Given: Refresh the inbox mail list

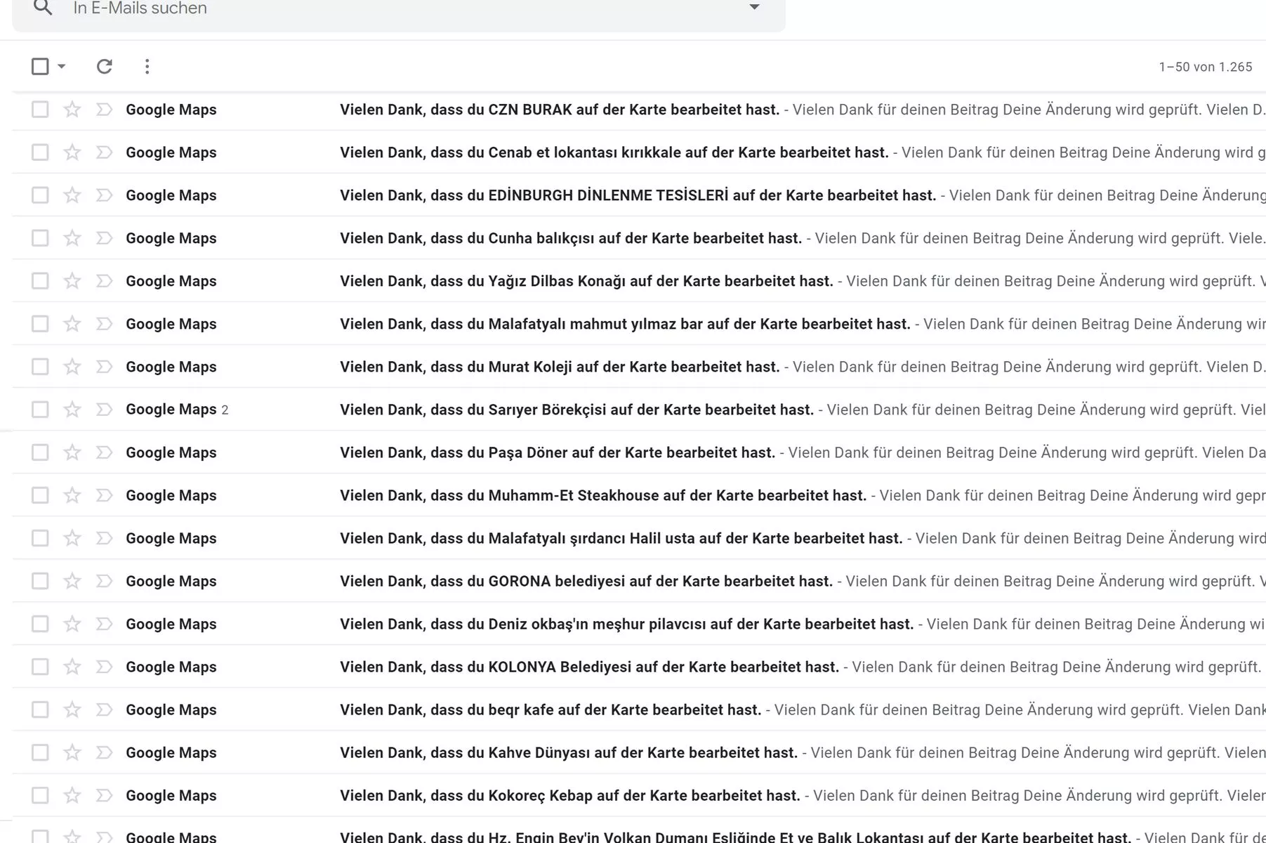Looking at the screenshot, I should coord(105,67).
